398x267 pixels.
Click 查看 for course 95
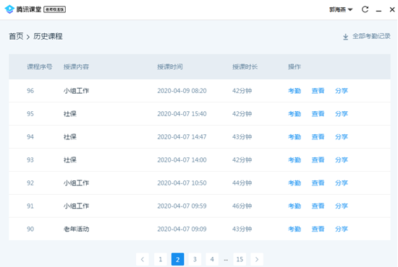pos(318,114)
